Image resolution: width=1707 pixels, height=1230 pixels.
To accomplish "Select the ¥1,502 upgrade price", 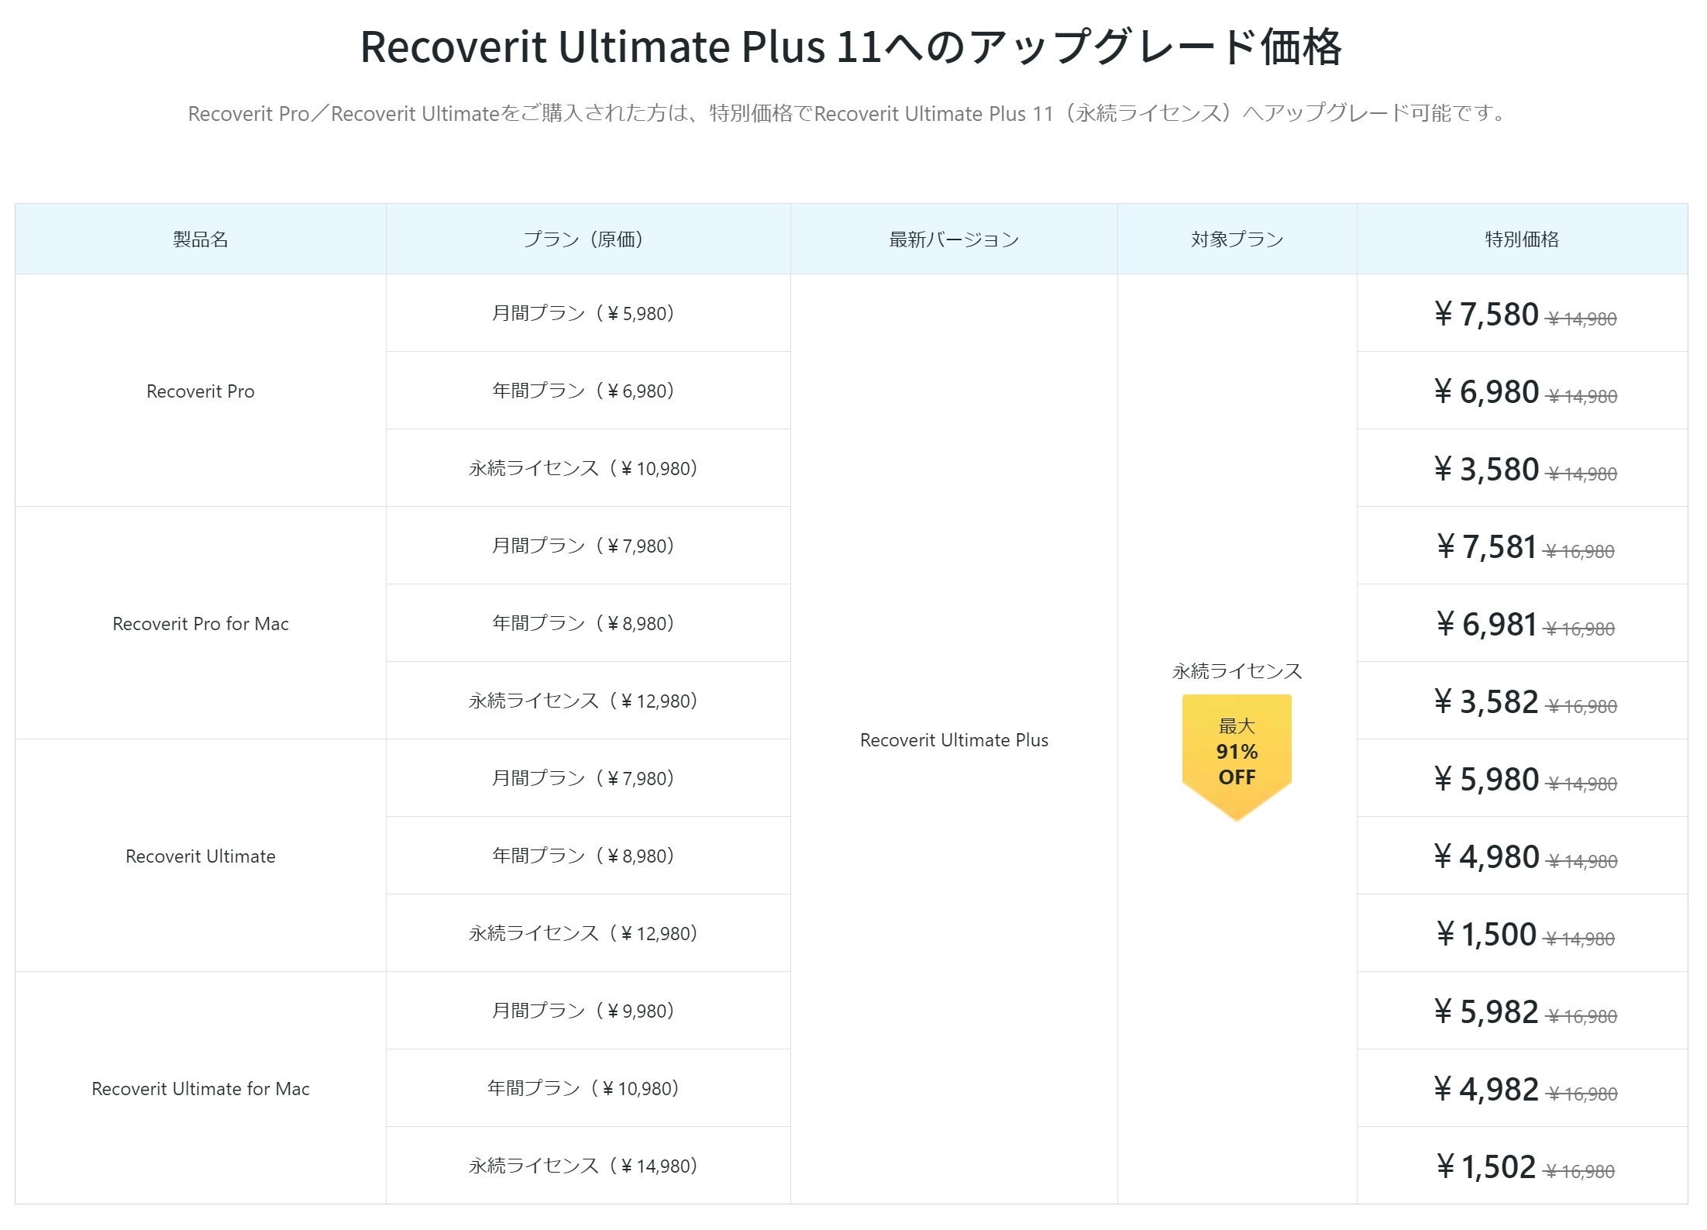I will tap(1486, 1166).
